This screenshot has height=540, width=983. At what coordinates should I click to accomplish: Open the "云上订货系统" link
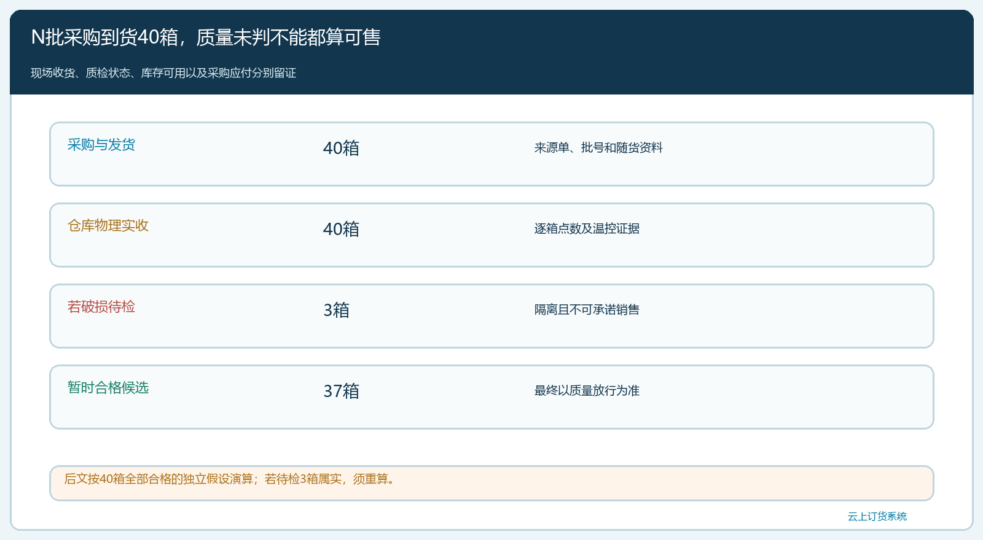pos(877,517)
